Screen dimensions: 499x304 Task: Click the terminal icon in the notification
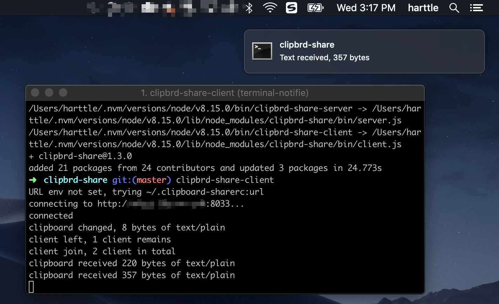coord(262,51)
